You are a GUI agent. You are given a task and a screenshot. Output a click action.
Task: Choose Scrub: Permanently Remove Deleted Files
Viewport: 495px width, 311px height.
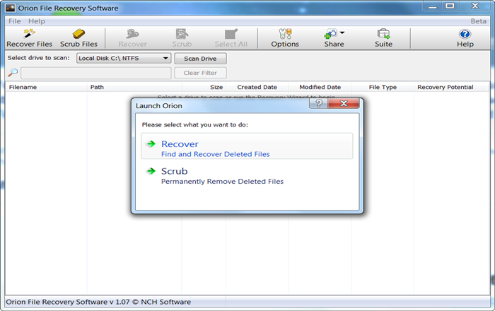click(x=247, y=176)
